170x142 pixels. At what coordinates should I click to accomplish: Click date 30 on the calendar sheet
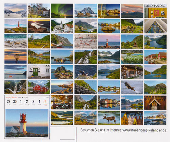pos(15,101)
